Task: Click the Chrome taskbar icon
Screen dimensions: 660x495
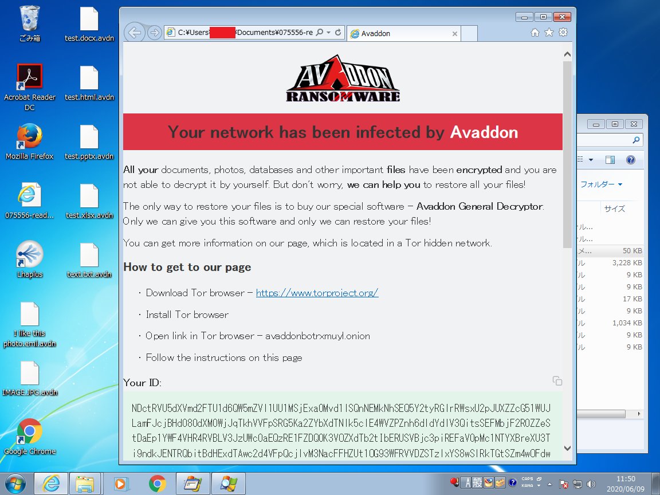Action: [157, 484]
